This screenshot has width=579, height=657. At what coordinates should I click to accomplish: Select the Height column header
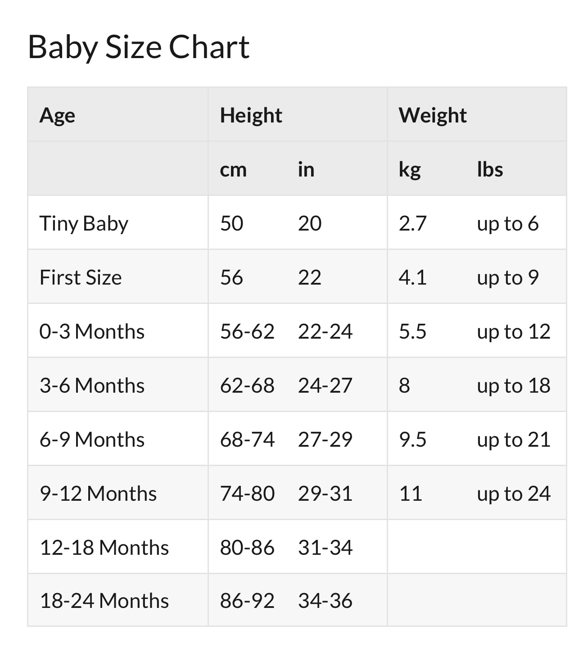click(251, 115)
